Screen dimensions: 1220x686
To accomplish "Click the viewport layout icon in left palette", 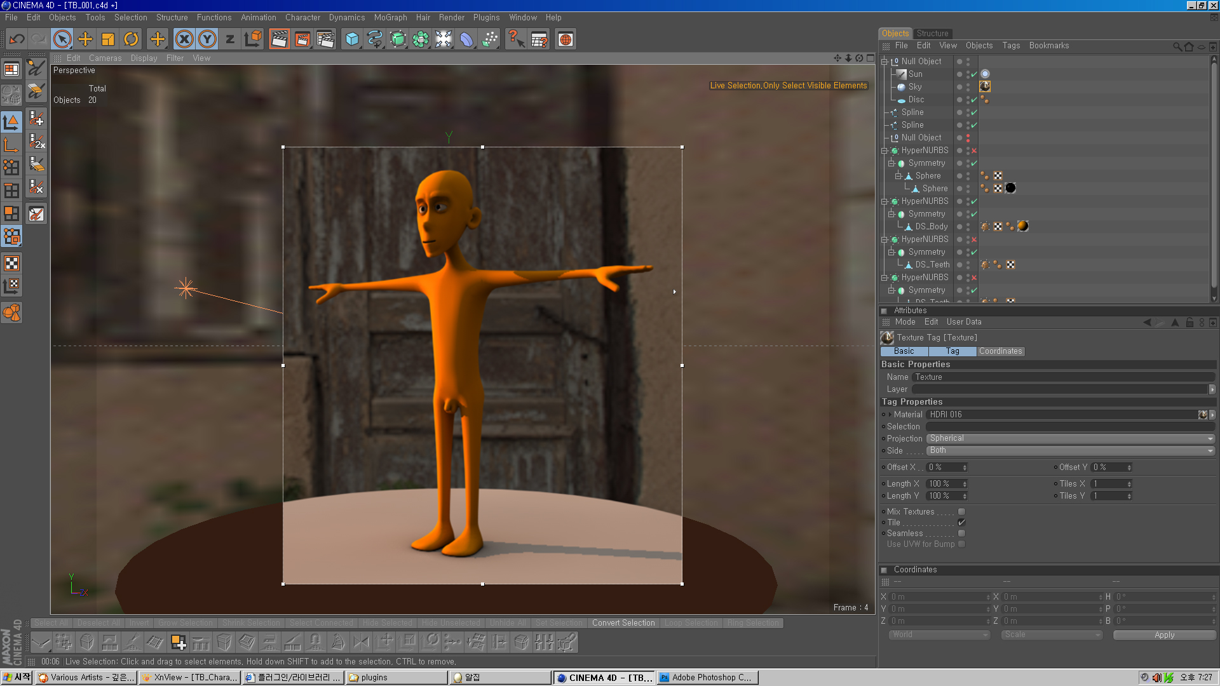I will tap(11, 70).
